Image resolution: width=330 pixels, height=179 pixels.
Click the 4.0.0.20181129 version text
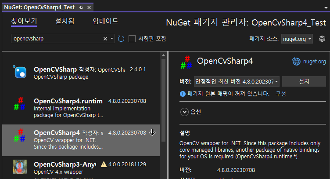pyautogui.click(x=127, y=164)
